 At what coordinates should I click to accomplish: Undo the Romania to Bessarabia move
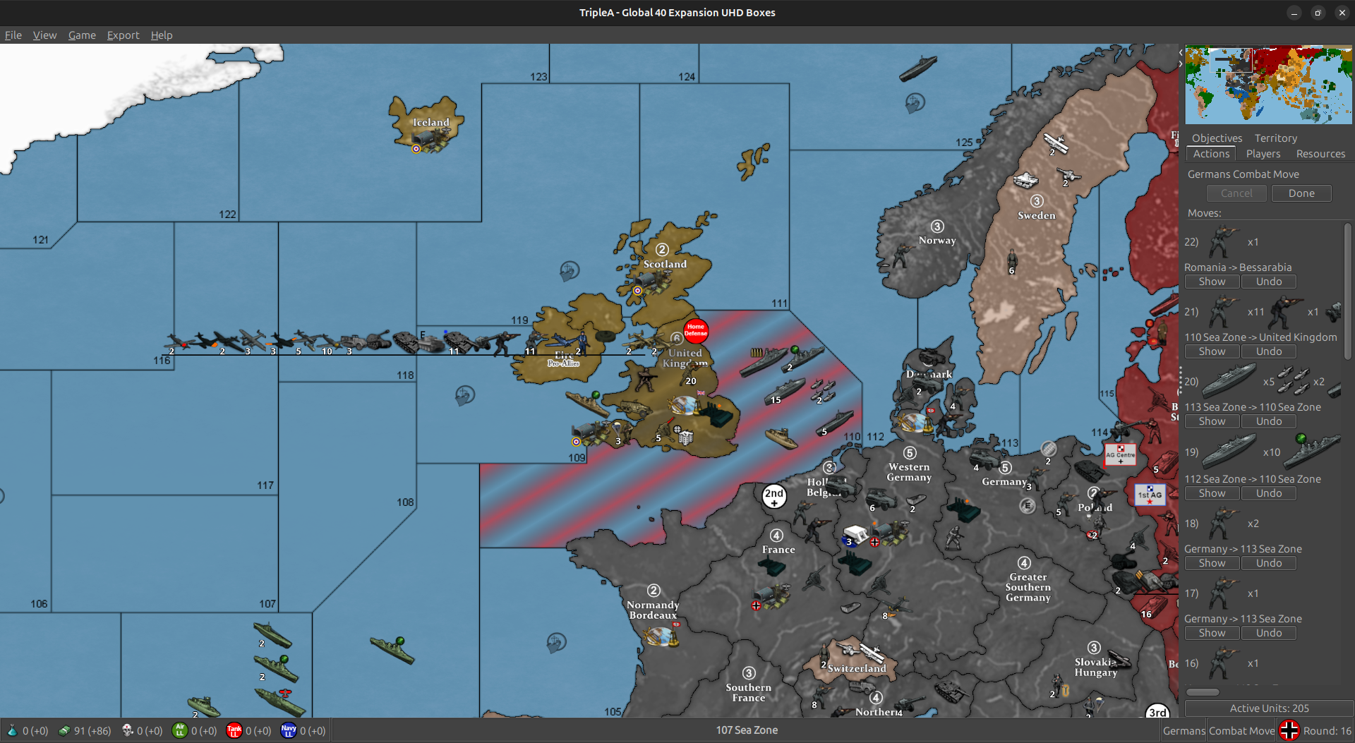[1268, 282]
